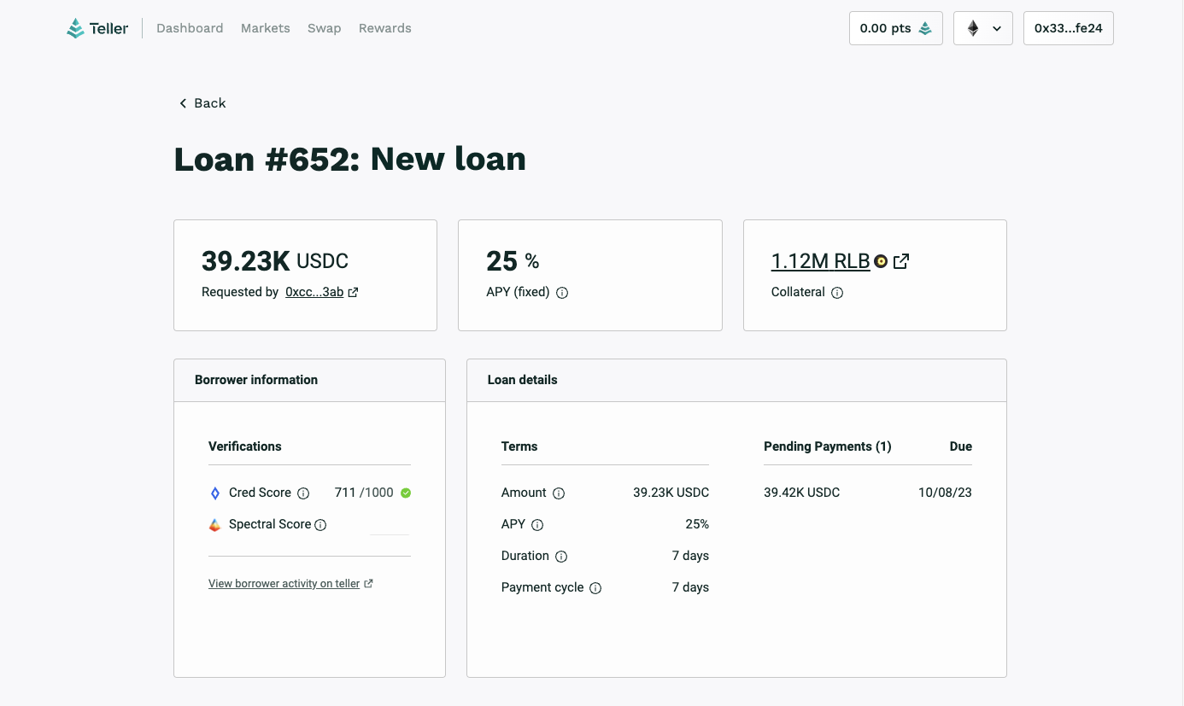Switch to the Rewards page
1184x706 pixels.
pyautogui.click(x=384, y=27)
